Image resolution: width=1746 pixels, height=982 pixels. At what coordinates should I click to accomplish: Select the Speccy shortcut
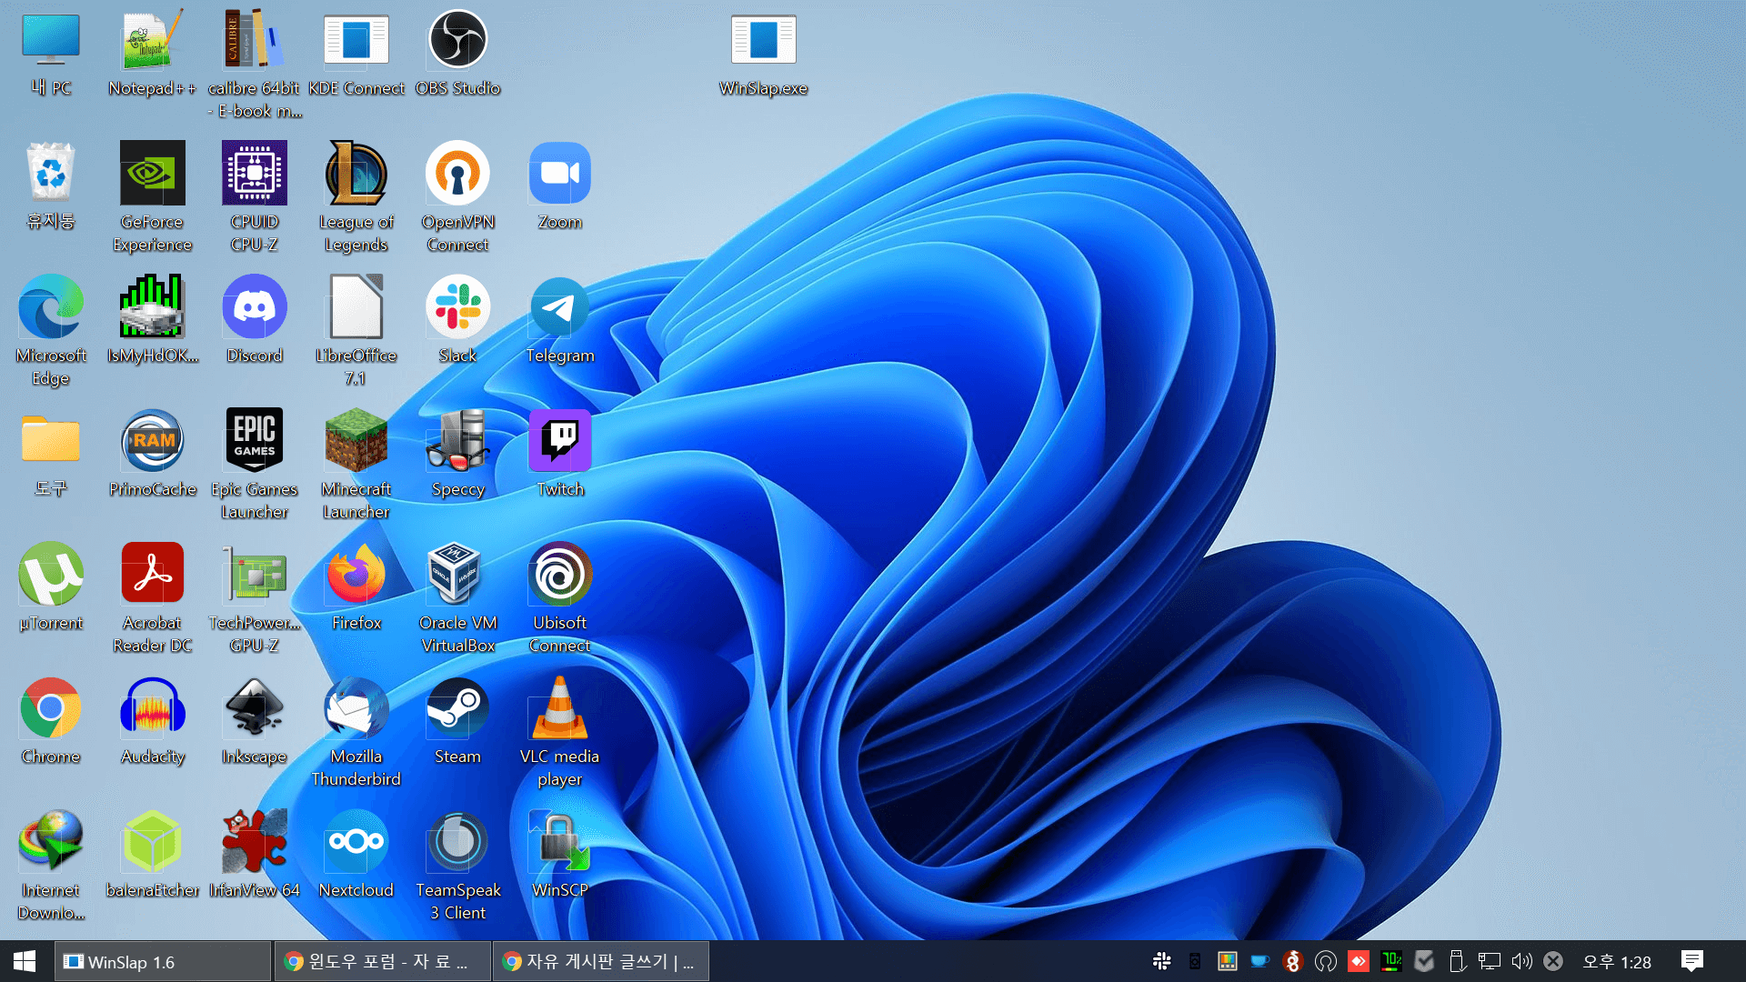[458, 453]
